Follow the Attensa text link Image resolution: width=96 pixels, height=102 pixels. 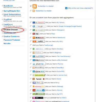(59, 90)
